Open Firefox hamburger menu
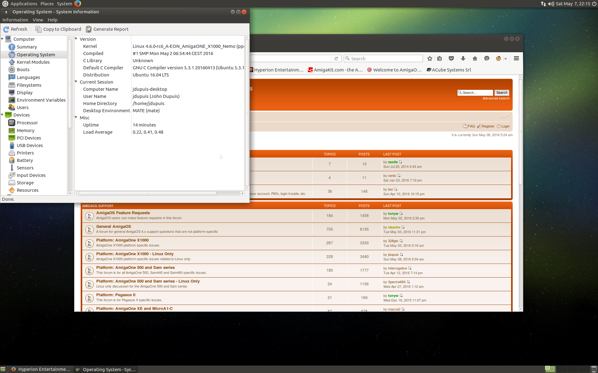 tap(516, 58)
